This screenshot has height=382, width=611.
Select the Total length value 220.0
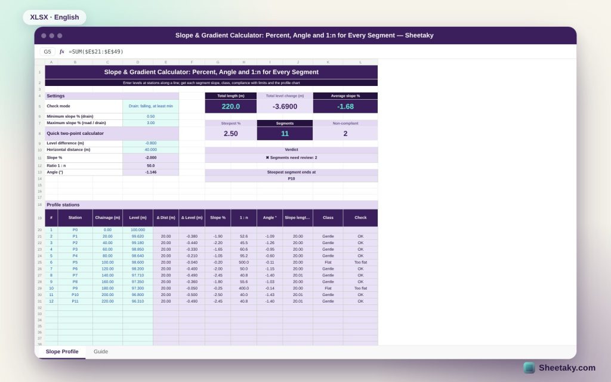231,106
